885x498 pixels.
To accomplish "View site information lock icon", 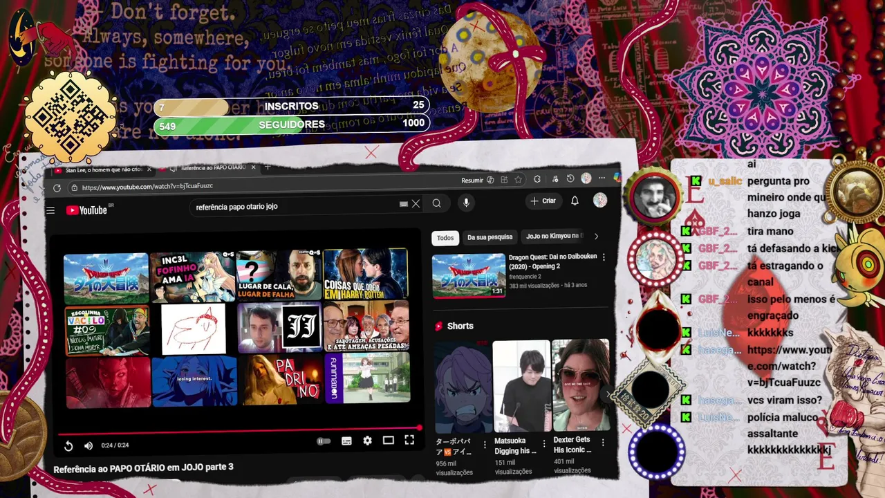I will pos(75,187).
